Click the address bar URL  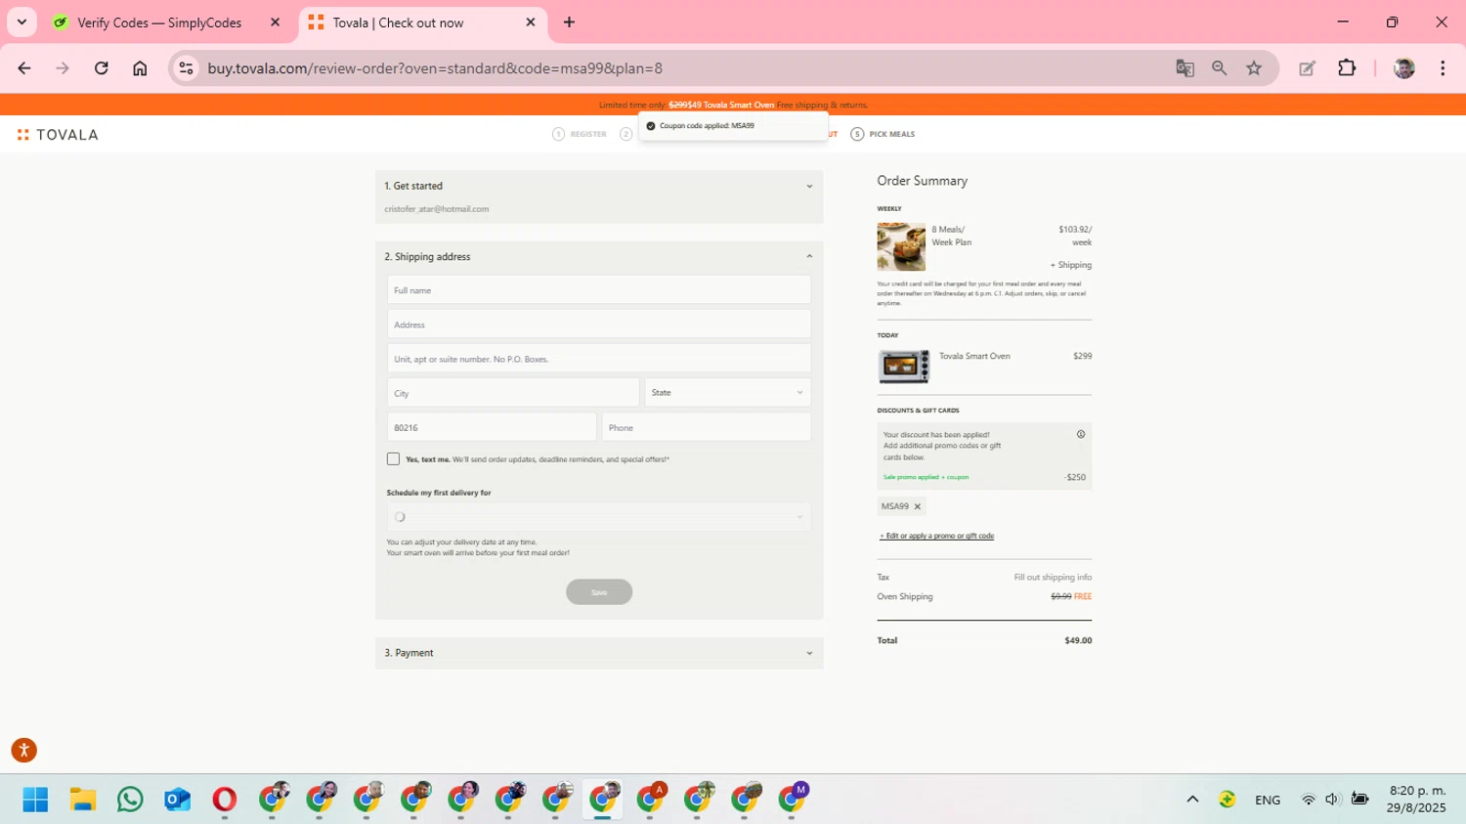point(435,68)
